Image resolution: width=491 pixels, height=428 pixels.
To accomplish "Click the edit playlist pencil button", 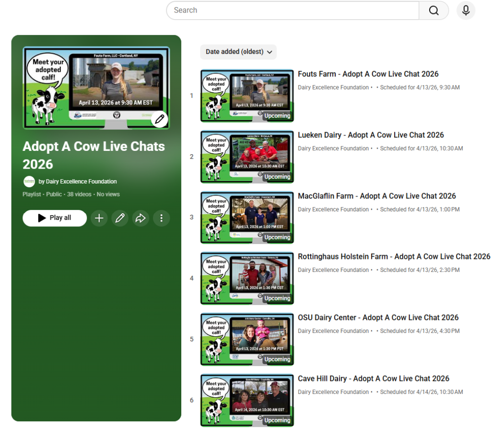I will (x=120, y=218).
